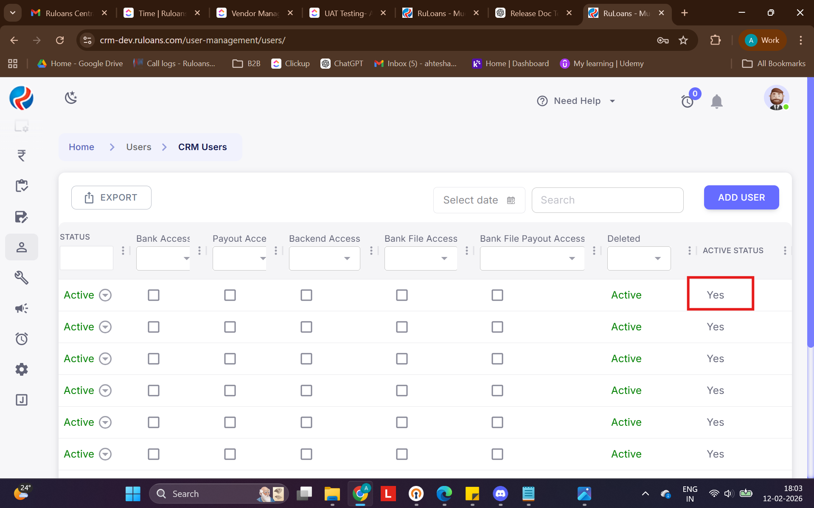Open the rupee payments sidebar icon
This screenshot has height=508, width=814.
22,156
